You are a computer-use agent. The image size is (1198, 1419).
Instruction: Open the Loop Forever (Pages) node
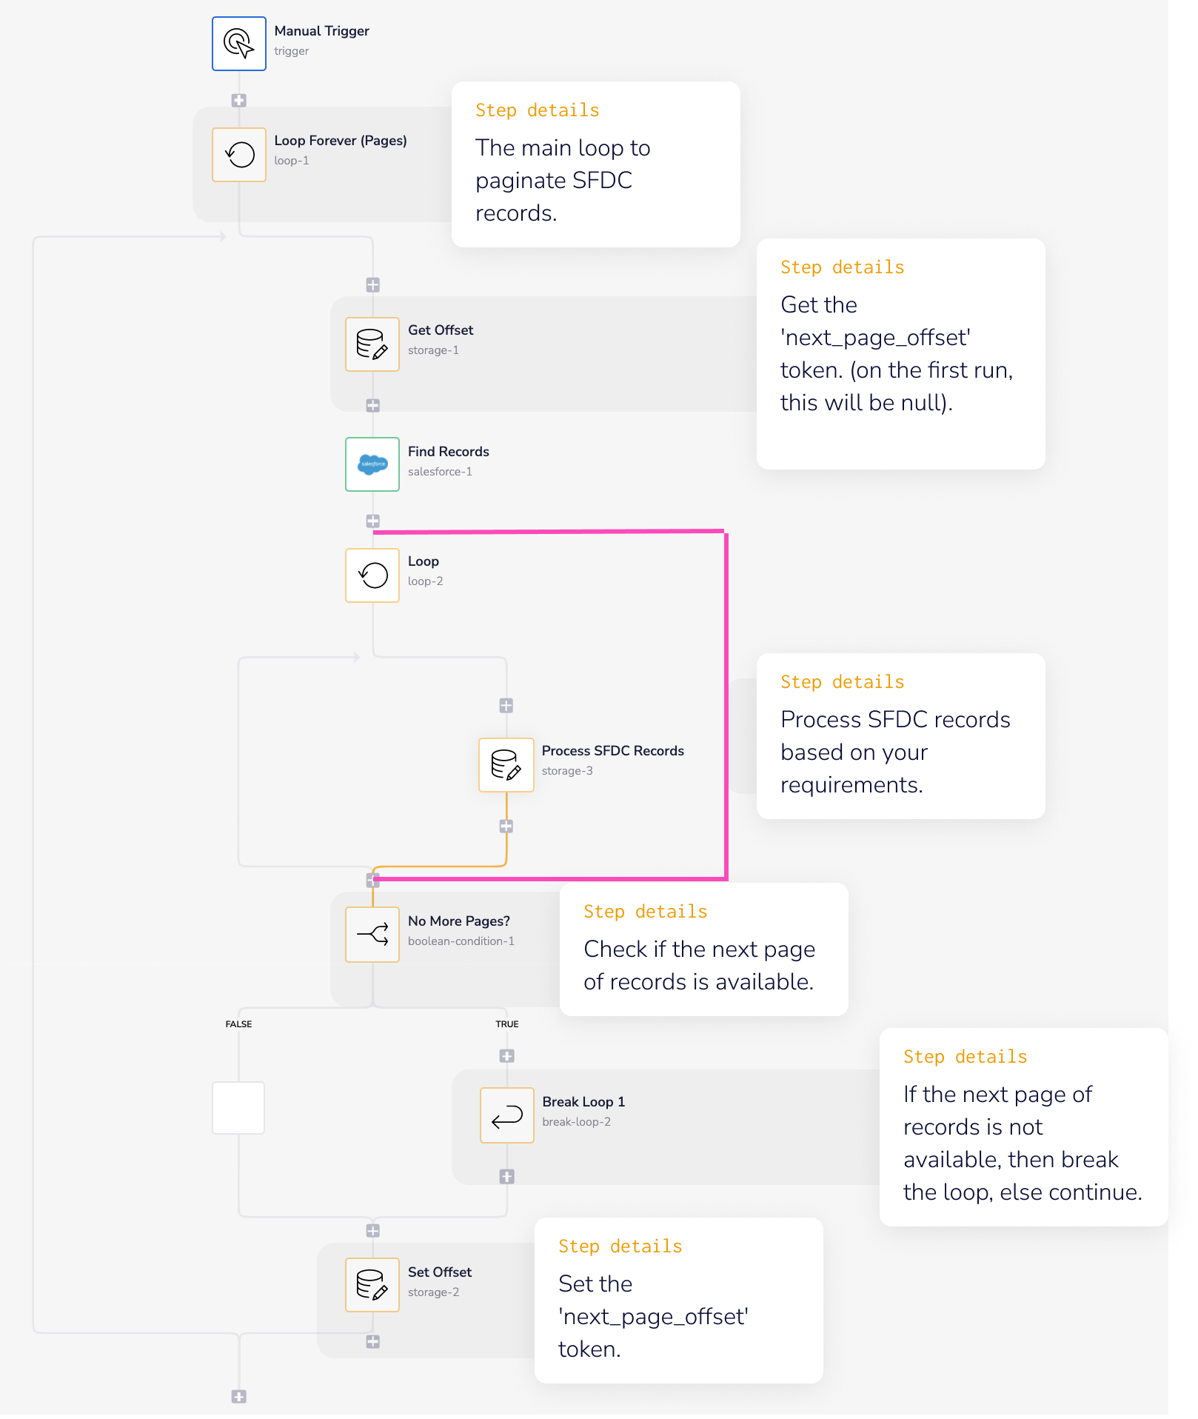[x=238, y=154]
